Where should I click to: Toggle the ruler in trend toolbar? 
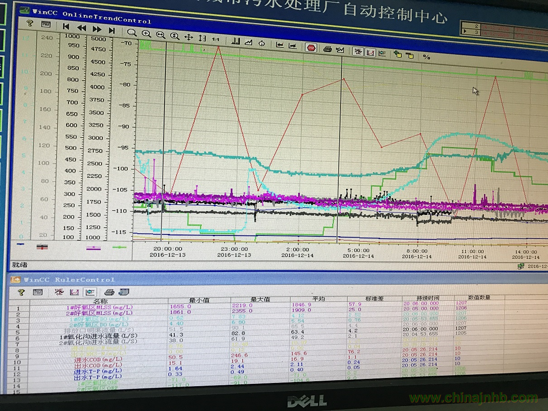pyautogui.click(x=358, y=51)
